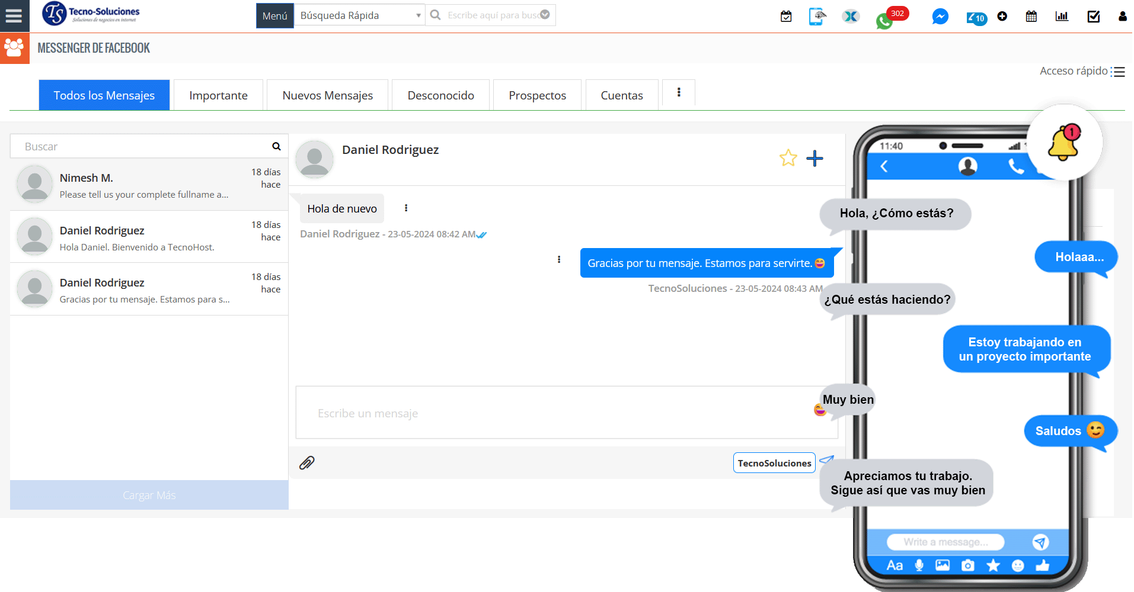1134x592 pixels.
Task: Open the Desconocido messages tab
Action: click(x=440, y=95)
